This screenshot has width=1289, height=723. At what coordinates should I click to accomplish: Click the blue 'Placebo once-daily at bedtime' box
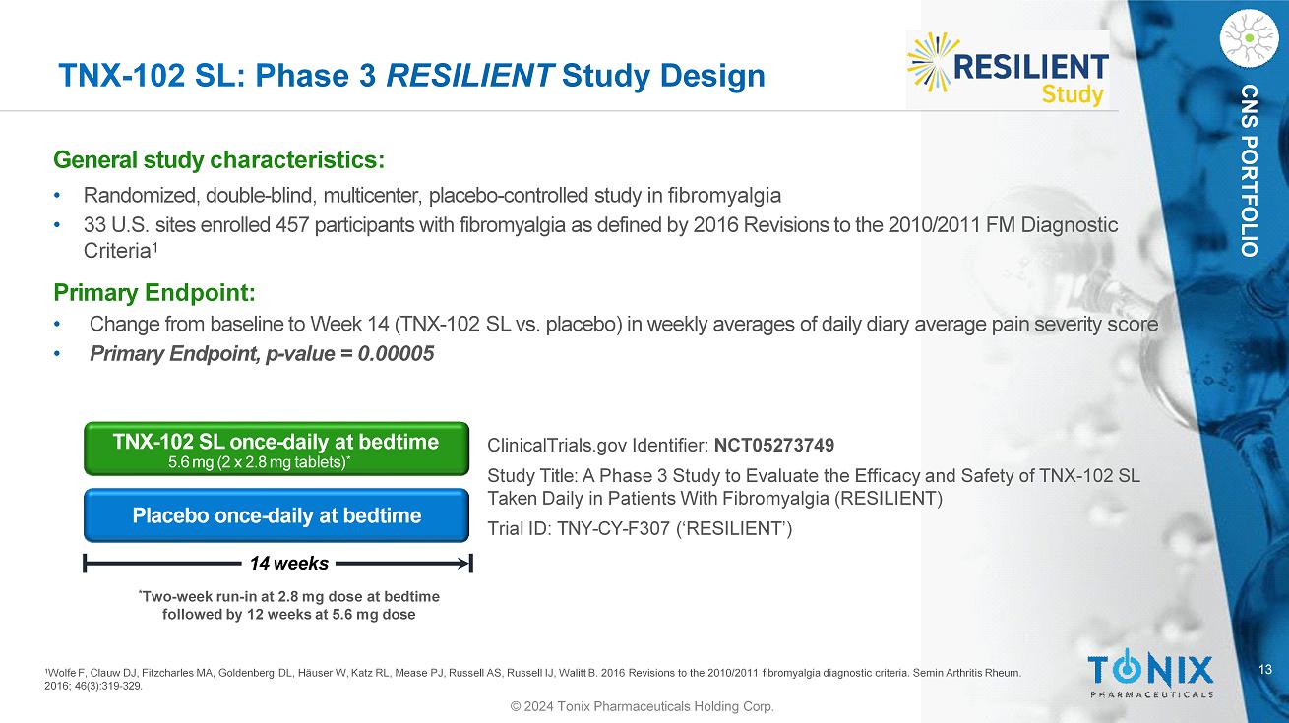coord(276,515)
